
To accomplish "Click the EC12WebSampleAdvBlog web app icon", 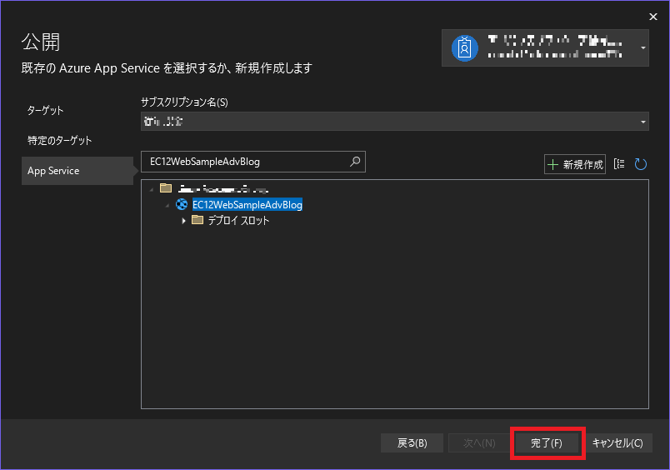I will 182,205.
